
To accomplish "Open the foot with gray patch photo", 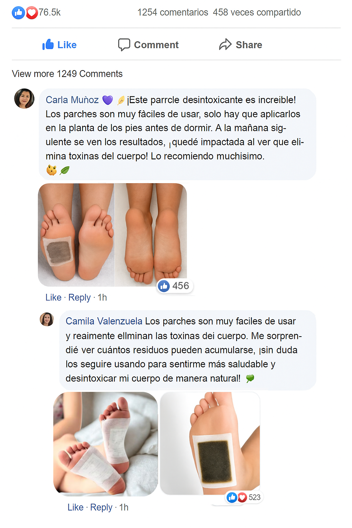I will (x=76, y=235).
